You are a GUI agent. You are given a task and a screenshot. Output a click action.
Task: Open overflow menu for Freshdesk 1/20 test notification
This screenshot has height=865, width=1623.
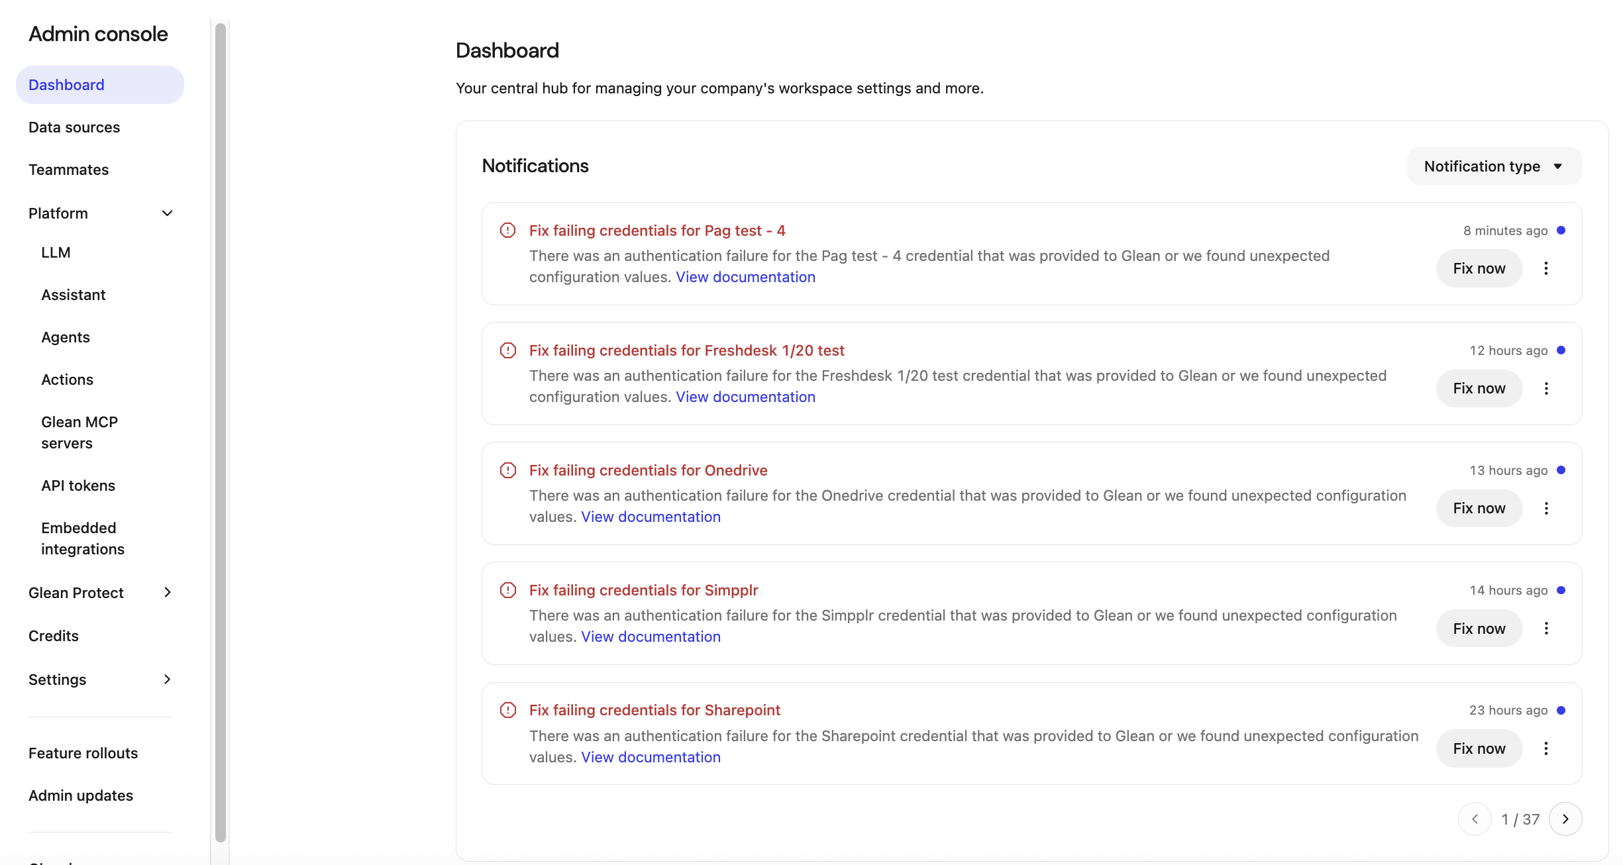coord(1546,388)
